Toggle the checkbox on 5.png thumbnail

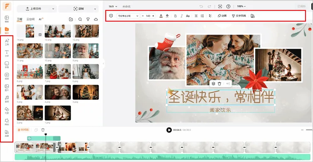[40, 97]
